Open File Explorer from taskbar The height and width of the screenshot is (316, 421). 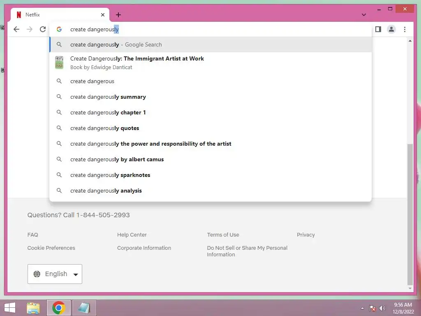click(33, 308)
